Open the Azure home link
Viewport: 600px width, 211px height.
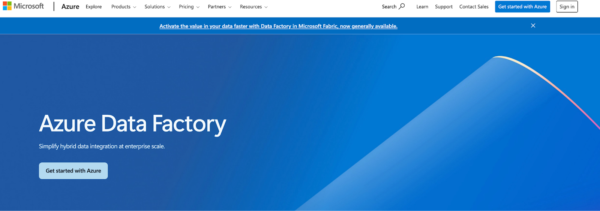tap(70, 7)
